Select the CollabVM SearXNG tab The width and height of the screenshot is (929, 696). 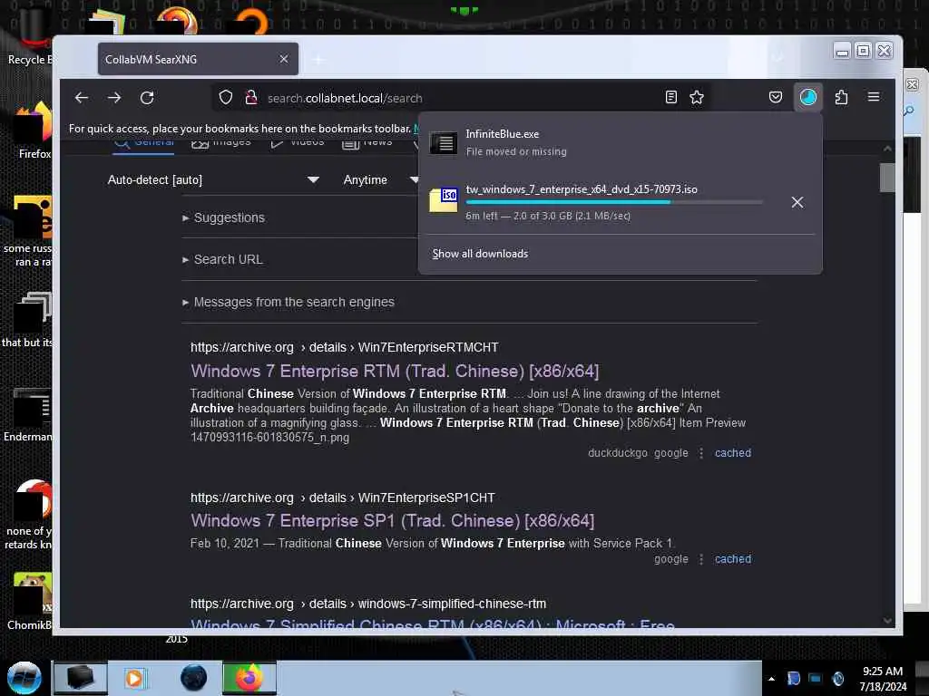point(199,59)
